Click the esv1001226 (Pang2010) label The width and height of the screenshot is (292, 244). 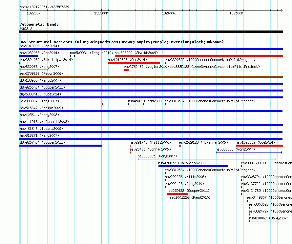point(190,197)
